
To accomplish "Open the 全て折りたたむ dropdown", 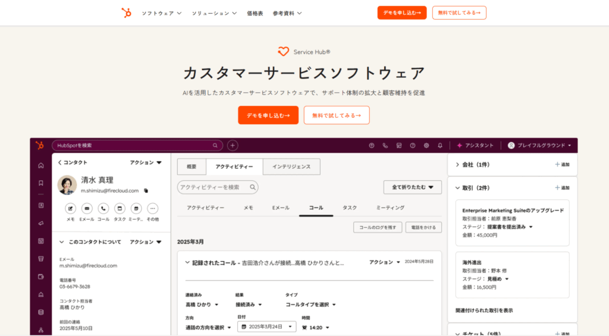I will pos(412,187).
